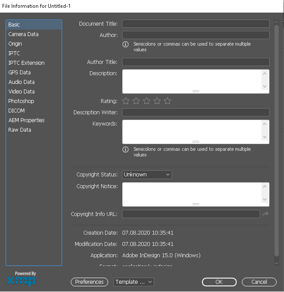Click the Adobe InDesign 15.0 (Windows) text
The height and width of the screenshot is (292, 284).
tap(162, 255)
